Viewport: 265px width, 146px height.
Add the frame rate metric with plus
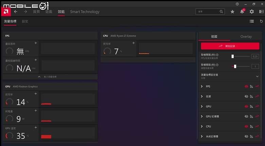tap(36, 43)
